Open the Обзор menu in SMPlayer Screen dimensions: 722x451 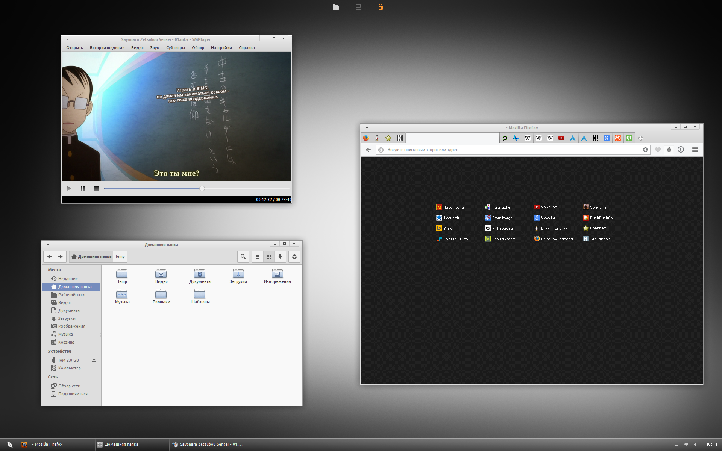[198, 48]
